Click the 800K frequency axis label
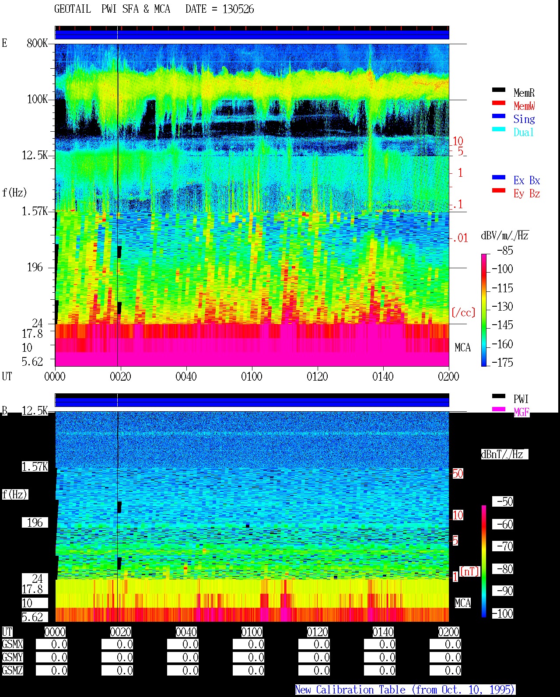This screenshot has height=697, width=560. [x=37, y=43]
